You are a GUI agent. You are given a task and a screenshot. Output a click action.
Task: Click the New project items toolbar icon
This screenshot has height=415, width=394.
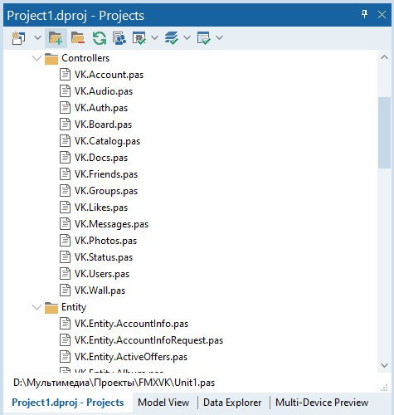point(18,38)
